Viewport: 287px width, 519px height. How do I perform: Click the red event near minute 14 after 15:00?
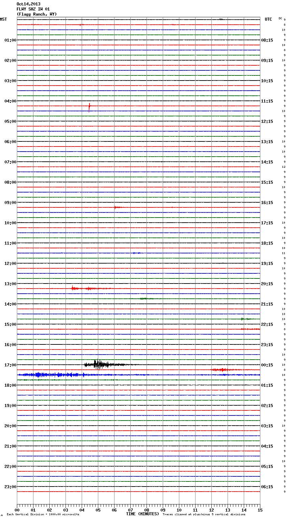point(251,329)
